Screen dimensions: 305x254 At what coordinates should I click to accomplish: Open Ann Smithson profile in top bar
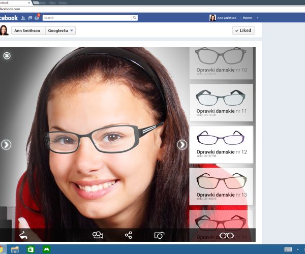click(223, 18)
